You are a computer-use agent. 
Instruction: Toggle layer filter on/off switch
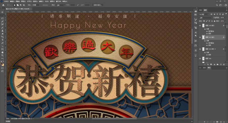coord(226,14)
